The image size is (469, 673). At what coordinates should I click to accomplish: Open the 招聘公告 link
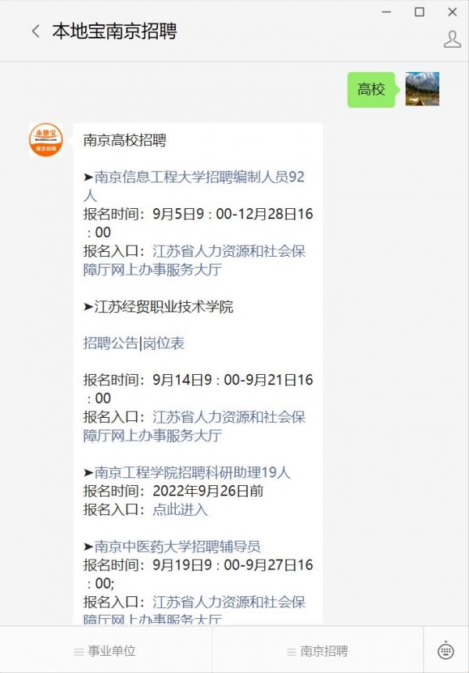tap(111, 343)
